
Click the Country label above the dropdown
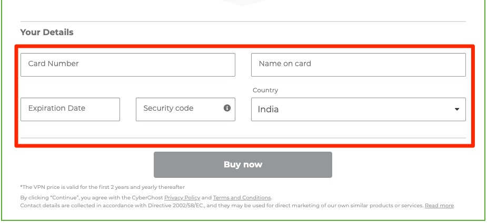click(265, 90)
